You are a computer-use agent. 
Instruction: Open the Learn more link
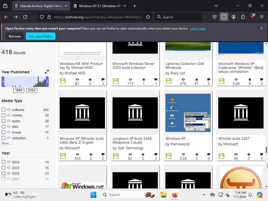tap(198, 29)
